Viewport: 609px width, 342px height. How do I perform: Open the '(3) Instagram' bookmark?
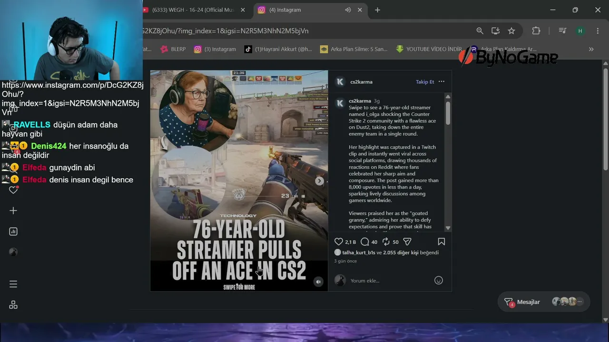tap(215, 49)
